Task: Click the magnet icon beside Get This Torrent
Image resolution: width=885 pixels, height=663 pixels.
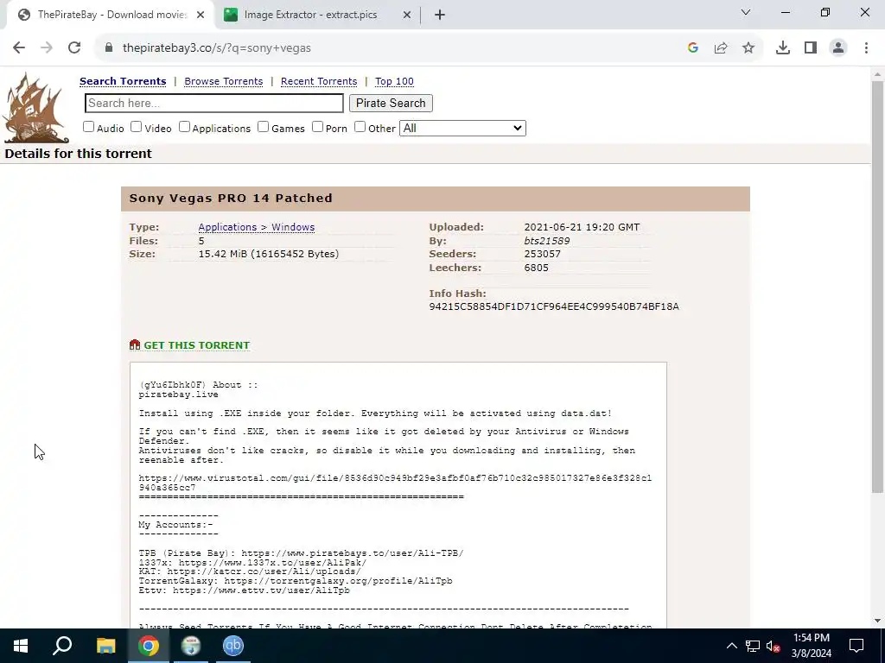Action: [134, 344]
